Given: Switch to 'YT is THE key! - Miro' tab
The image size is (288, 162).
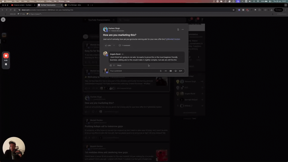Looking at the screenshot, I should [74, 5].
